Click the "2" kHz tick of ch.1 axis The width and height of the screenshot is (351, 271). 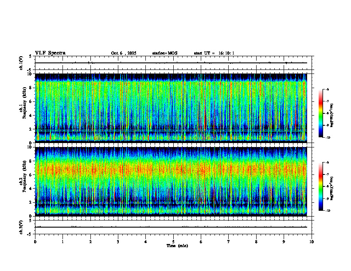point(31,129)
